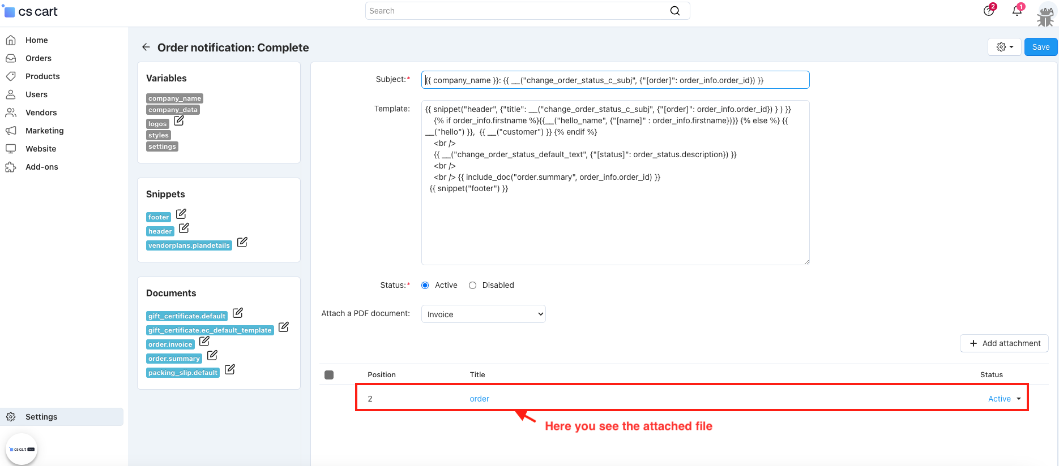
Task: Click the logos variable tag
Action: pyautogui.click(x=157, y=124)
